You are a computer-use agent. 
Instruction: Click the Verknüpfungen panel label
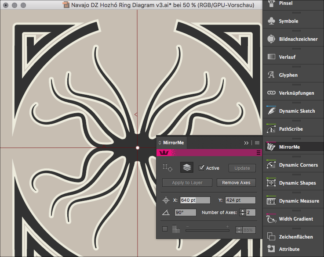(x=296, y=93)
